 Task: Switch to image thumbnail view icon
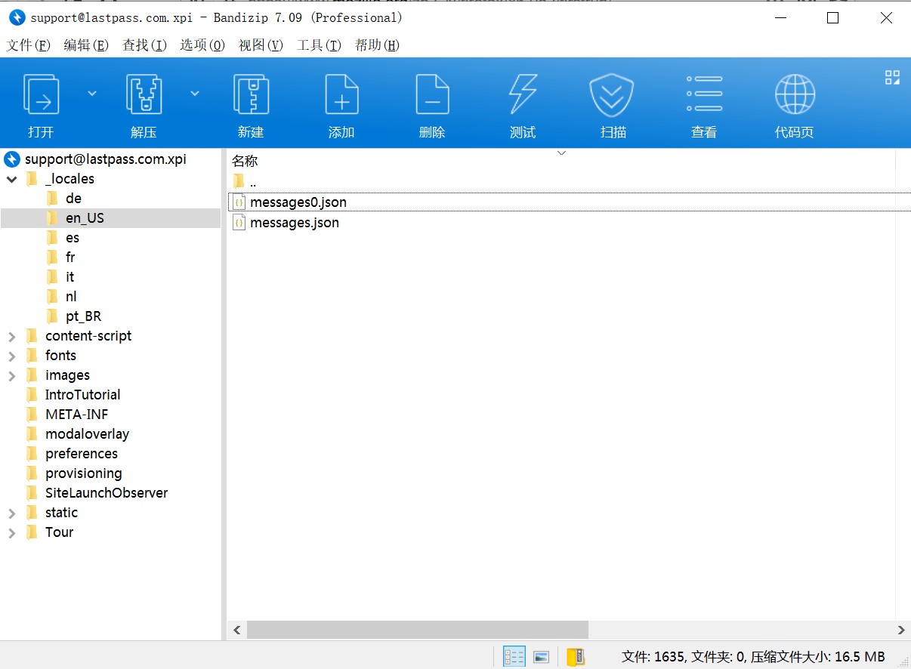point(541,657)
